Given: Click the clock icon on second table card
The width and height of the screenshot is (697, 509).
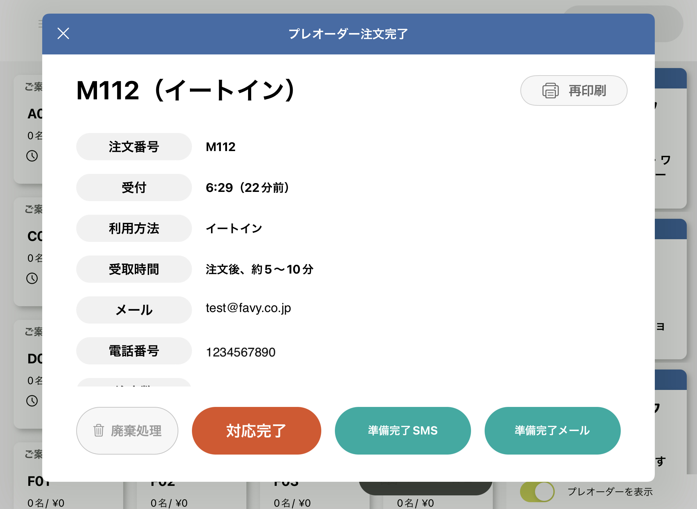Looking at the screenshot, I should click(x=32, y=278).
